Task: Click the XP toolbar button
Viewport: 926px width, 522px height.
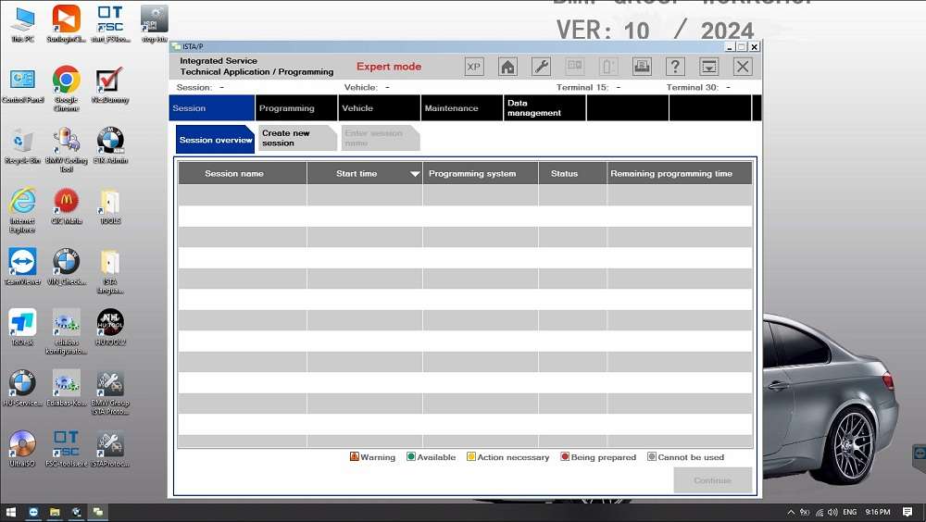Action: click(x=474, y=67)
